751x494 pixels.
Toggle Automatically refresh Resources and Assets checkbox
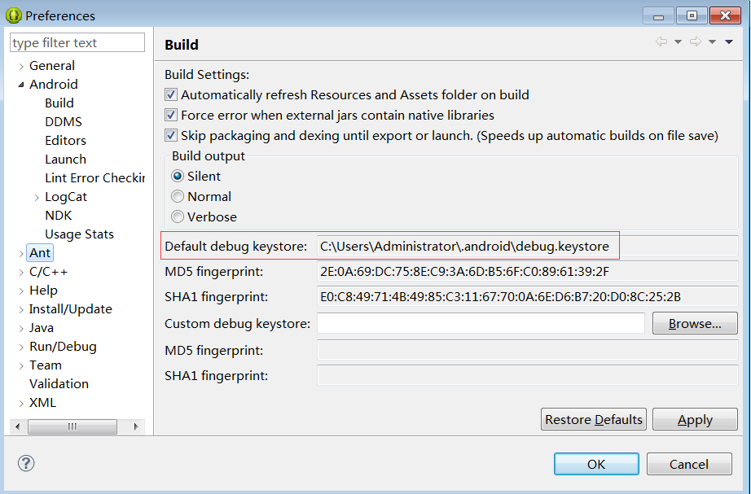pos(171,94)
